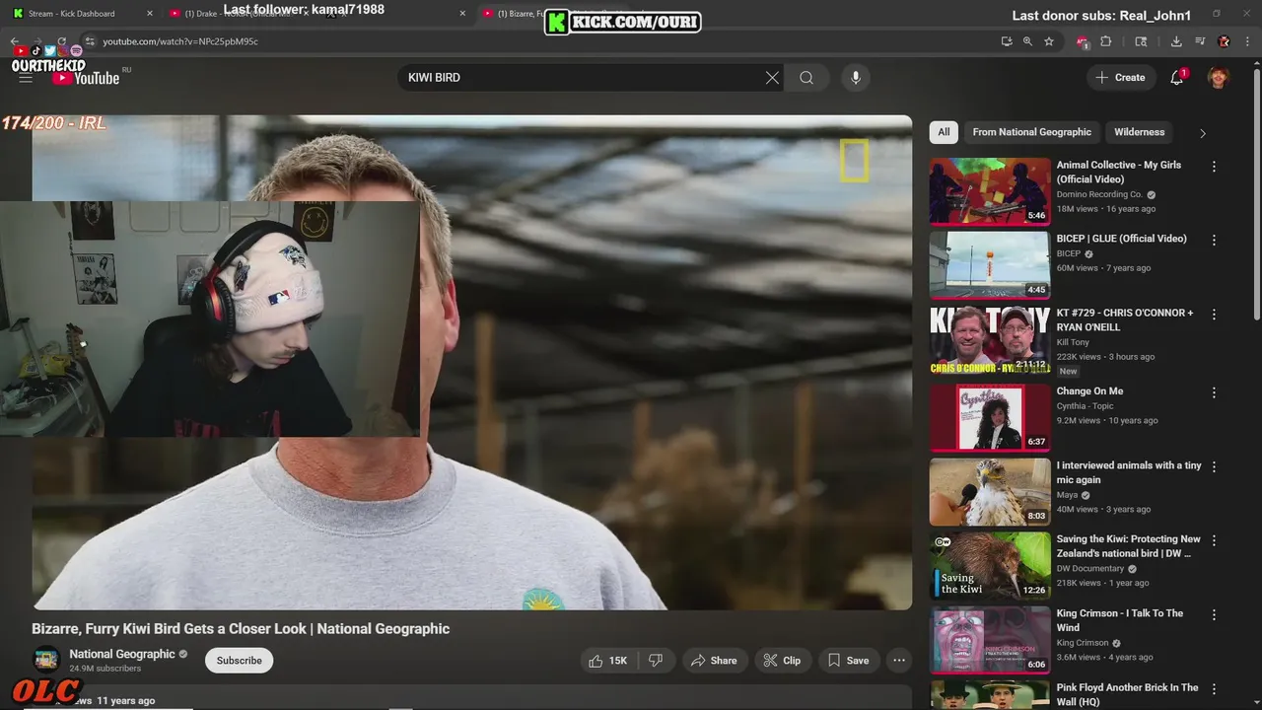Open the red adblock extension icon
Viewport: 1262px width, 710px height.
pos(1083,41)
